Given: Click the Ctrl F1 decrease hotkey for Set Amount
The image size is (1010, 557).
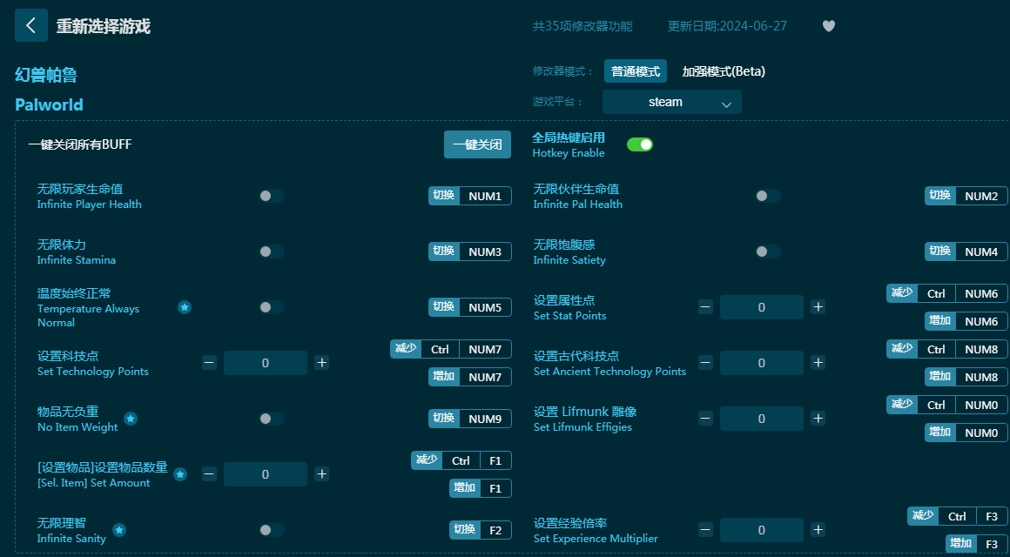Looking at the screenshot, I should 461,460.
